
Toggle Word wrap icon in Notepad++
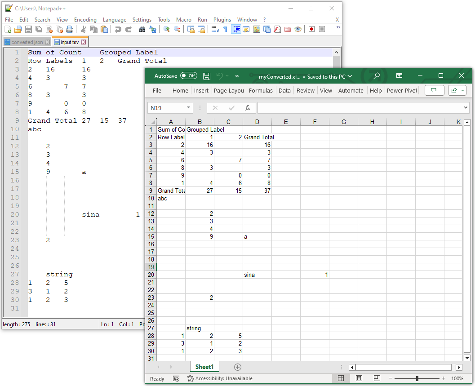tap(215, 29)
